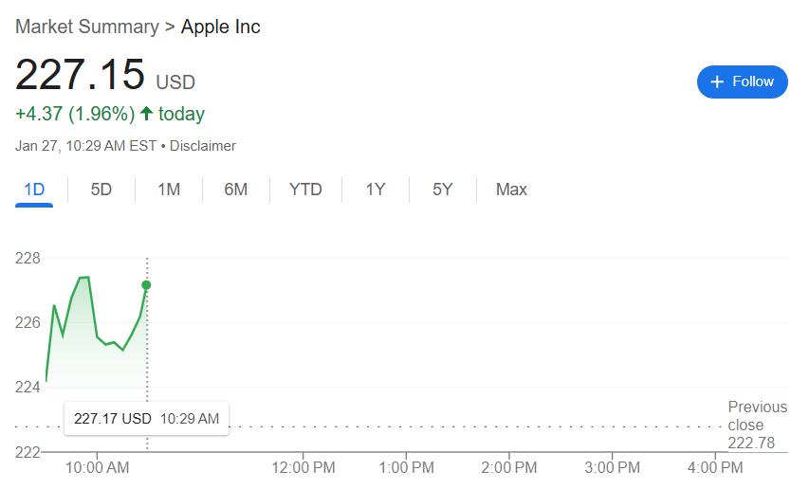Image resolution: width=809 pixels, height=489 pixels.
Task: Follow Apple Inc stock
Action: coord(742,81)
